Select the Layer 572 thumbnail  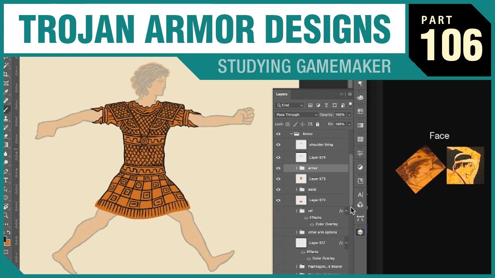pyautogui.click(x=301, y=200)
